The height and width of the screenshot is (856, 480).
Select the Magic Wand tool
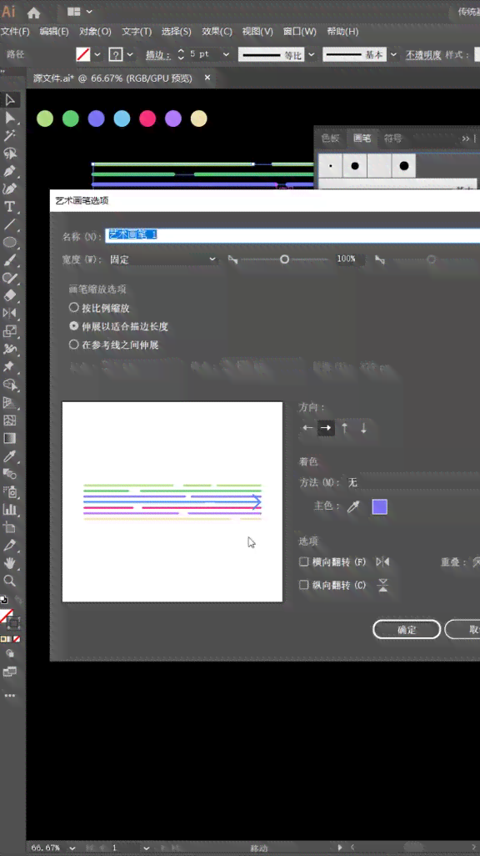[10, 135]
